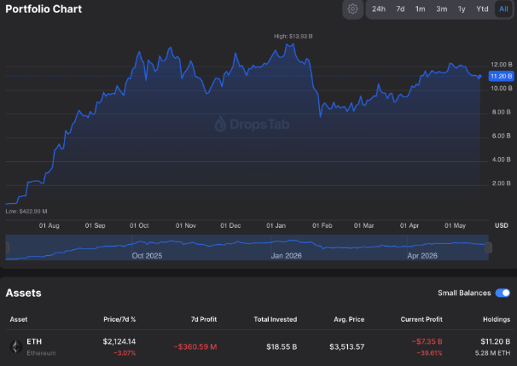Switch chart to 1m range
Screen dimensions: 517x366
[420, 9]
